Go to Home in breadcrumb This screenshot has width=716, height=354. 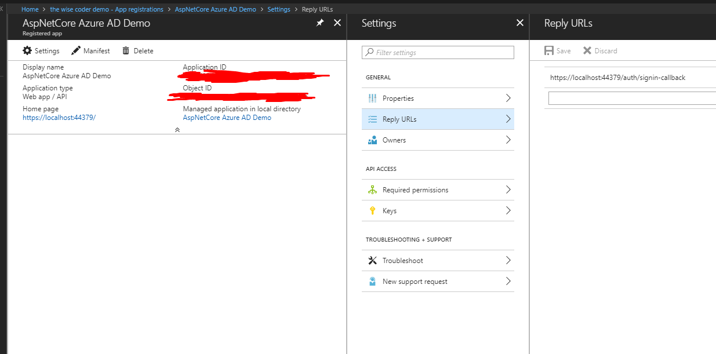pyautogui.click(x=30, y=9)
